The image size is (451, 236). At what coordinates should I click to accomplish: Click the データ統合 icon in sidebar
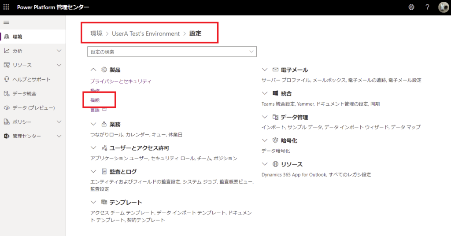point(7,93)
